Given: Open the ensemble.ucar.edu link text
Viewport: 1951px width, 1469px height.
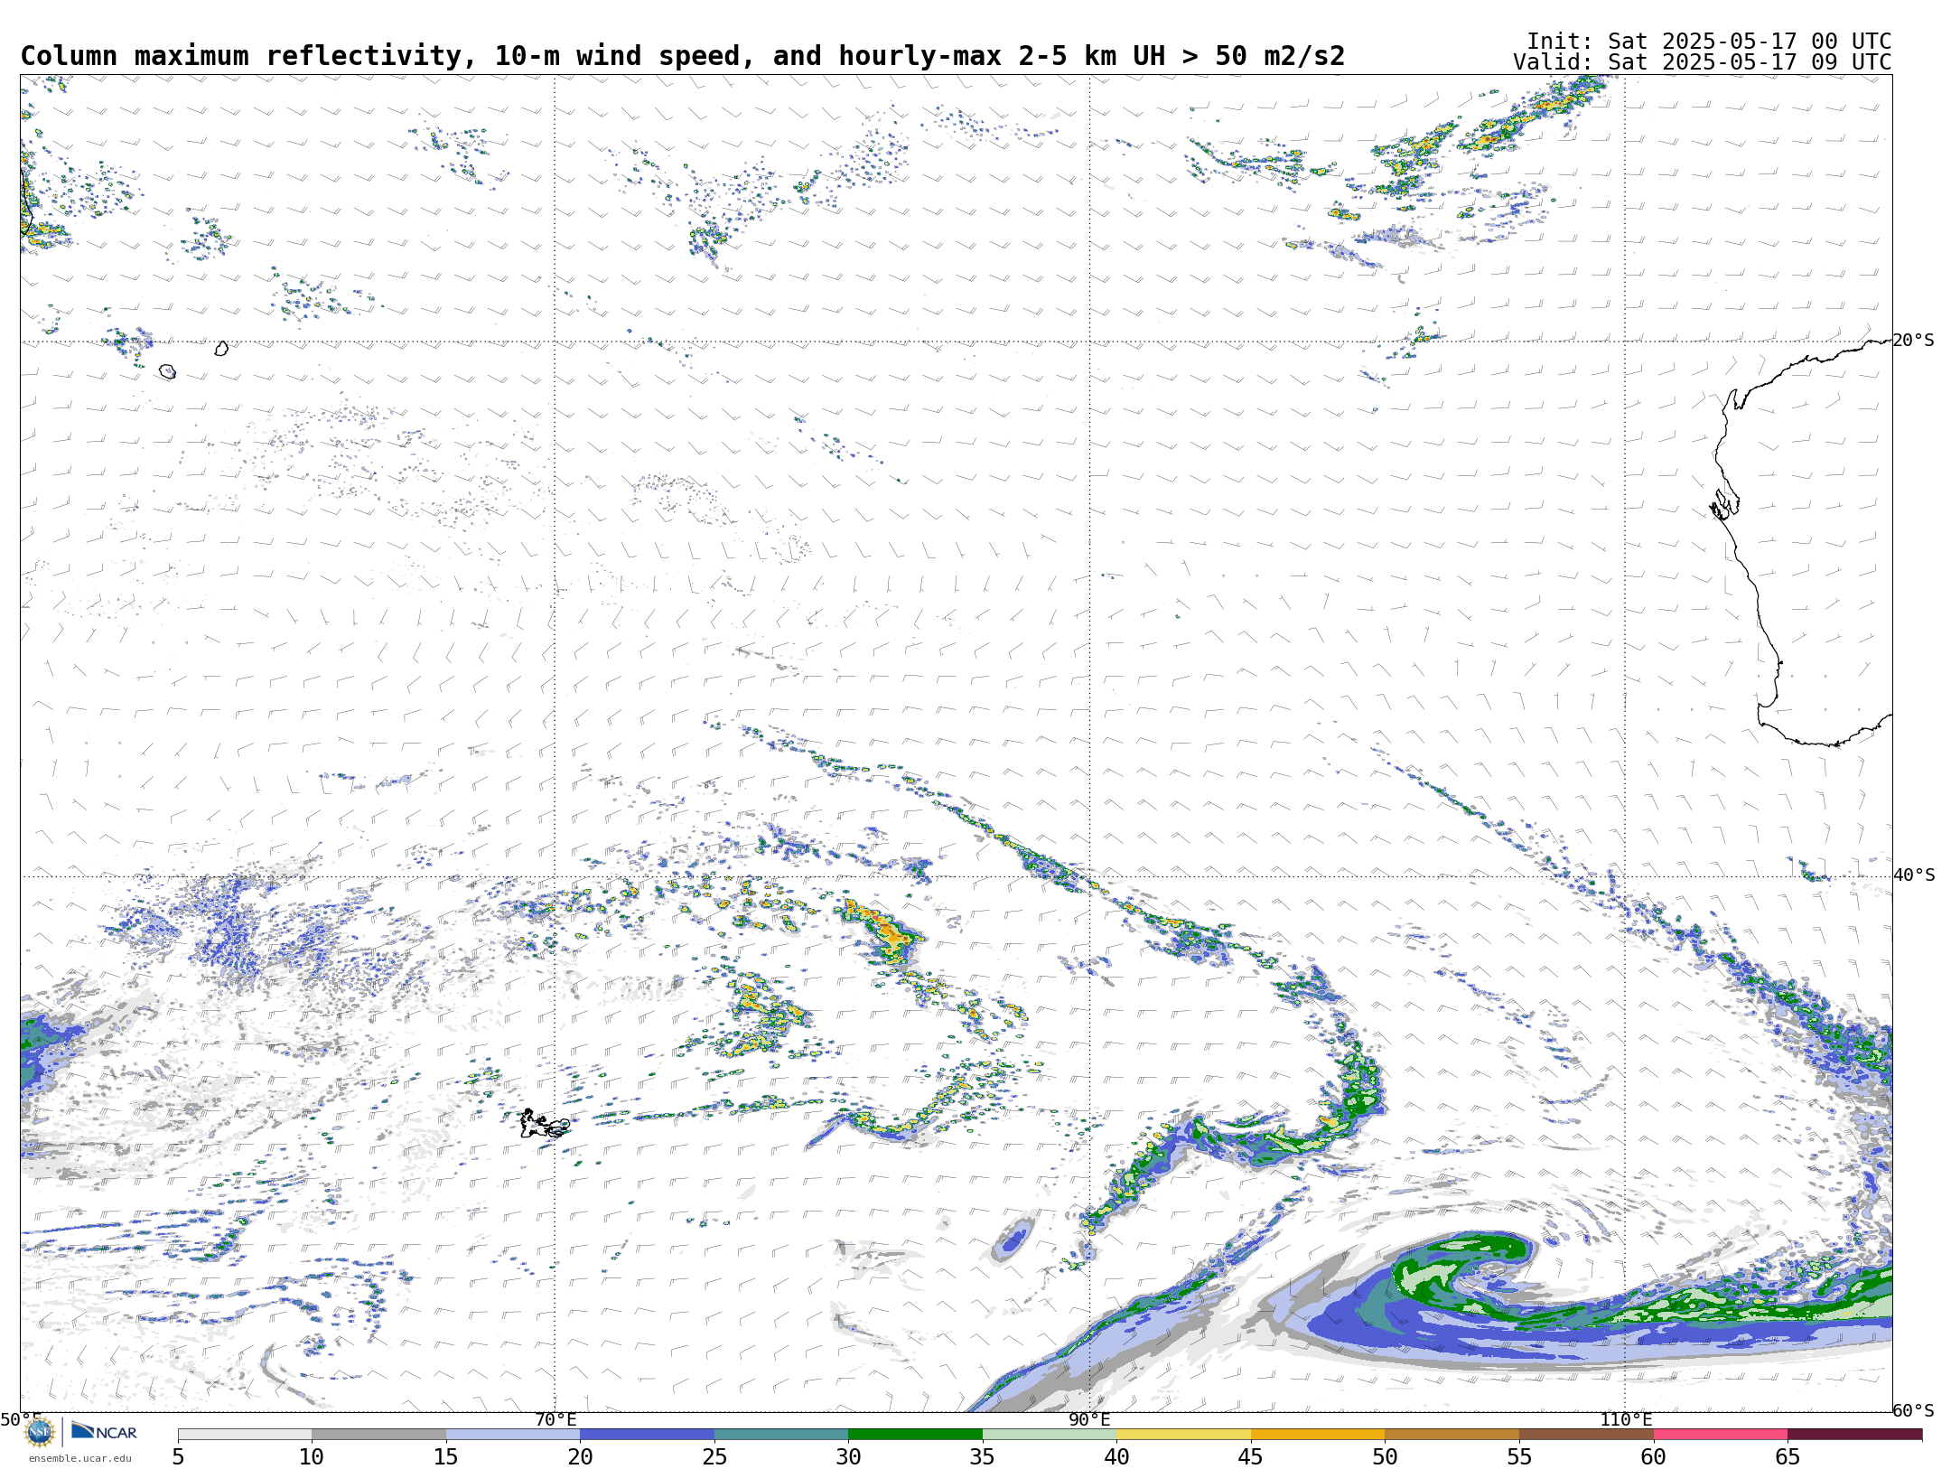Looking at the screenshot, I should (x=80, y=1458).
